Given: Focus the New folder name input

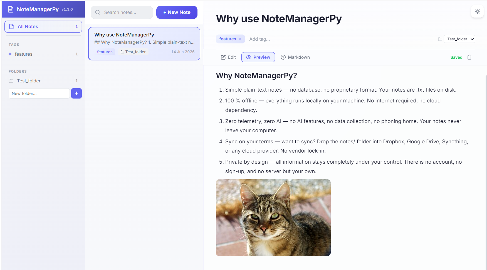Looking at the screenshot, I should coord(39,93).
